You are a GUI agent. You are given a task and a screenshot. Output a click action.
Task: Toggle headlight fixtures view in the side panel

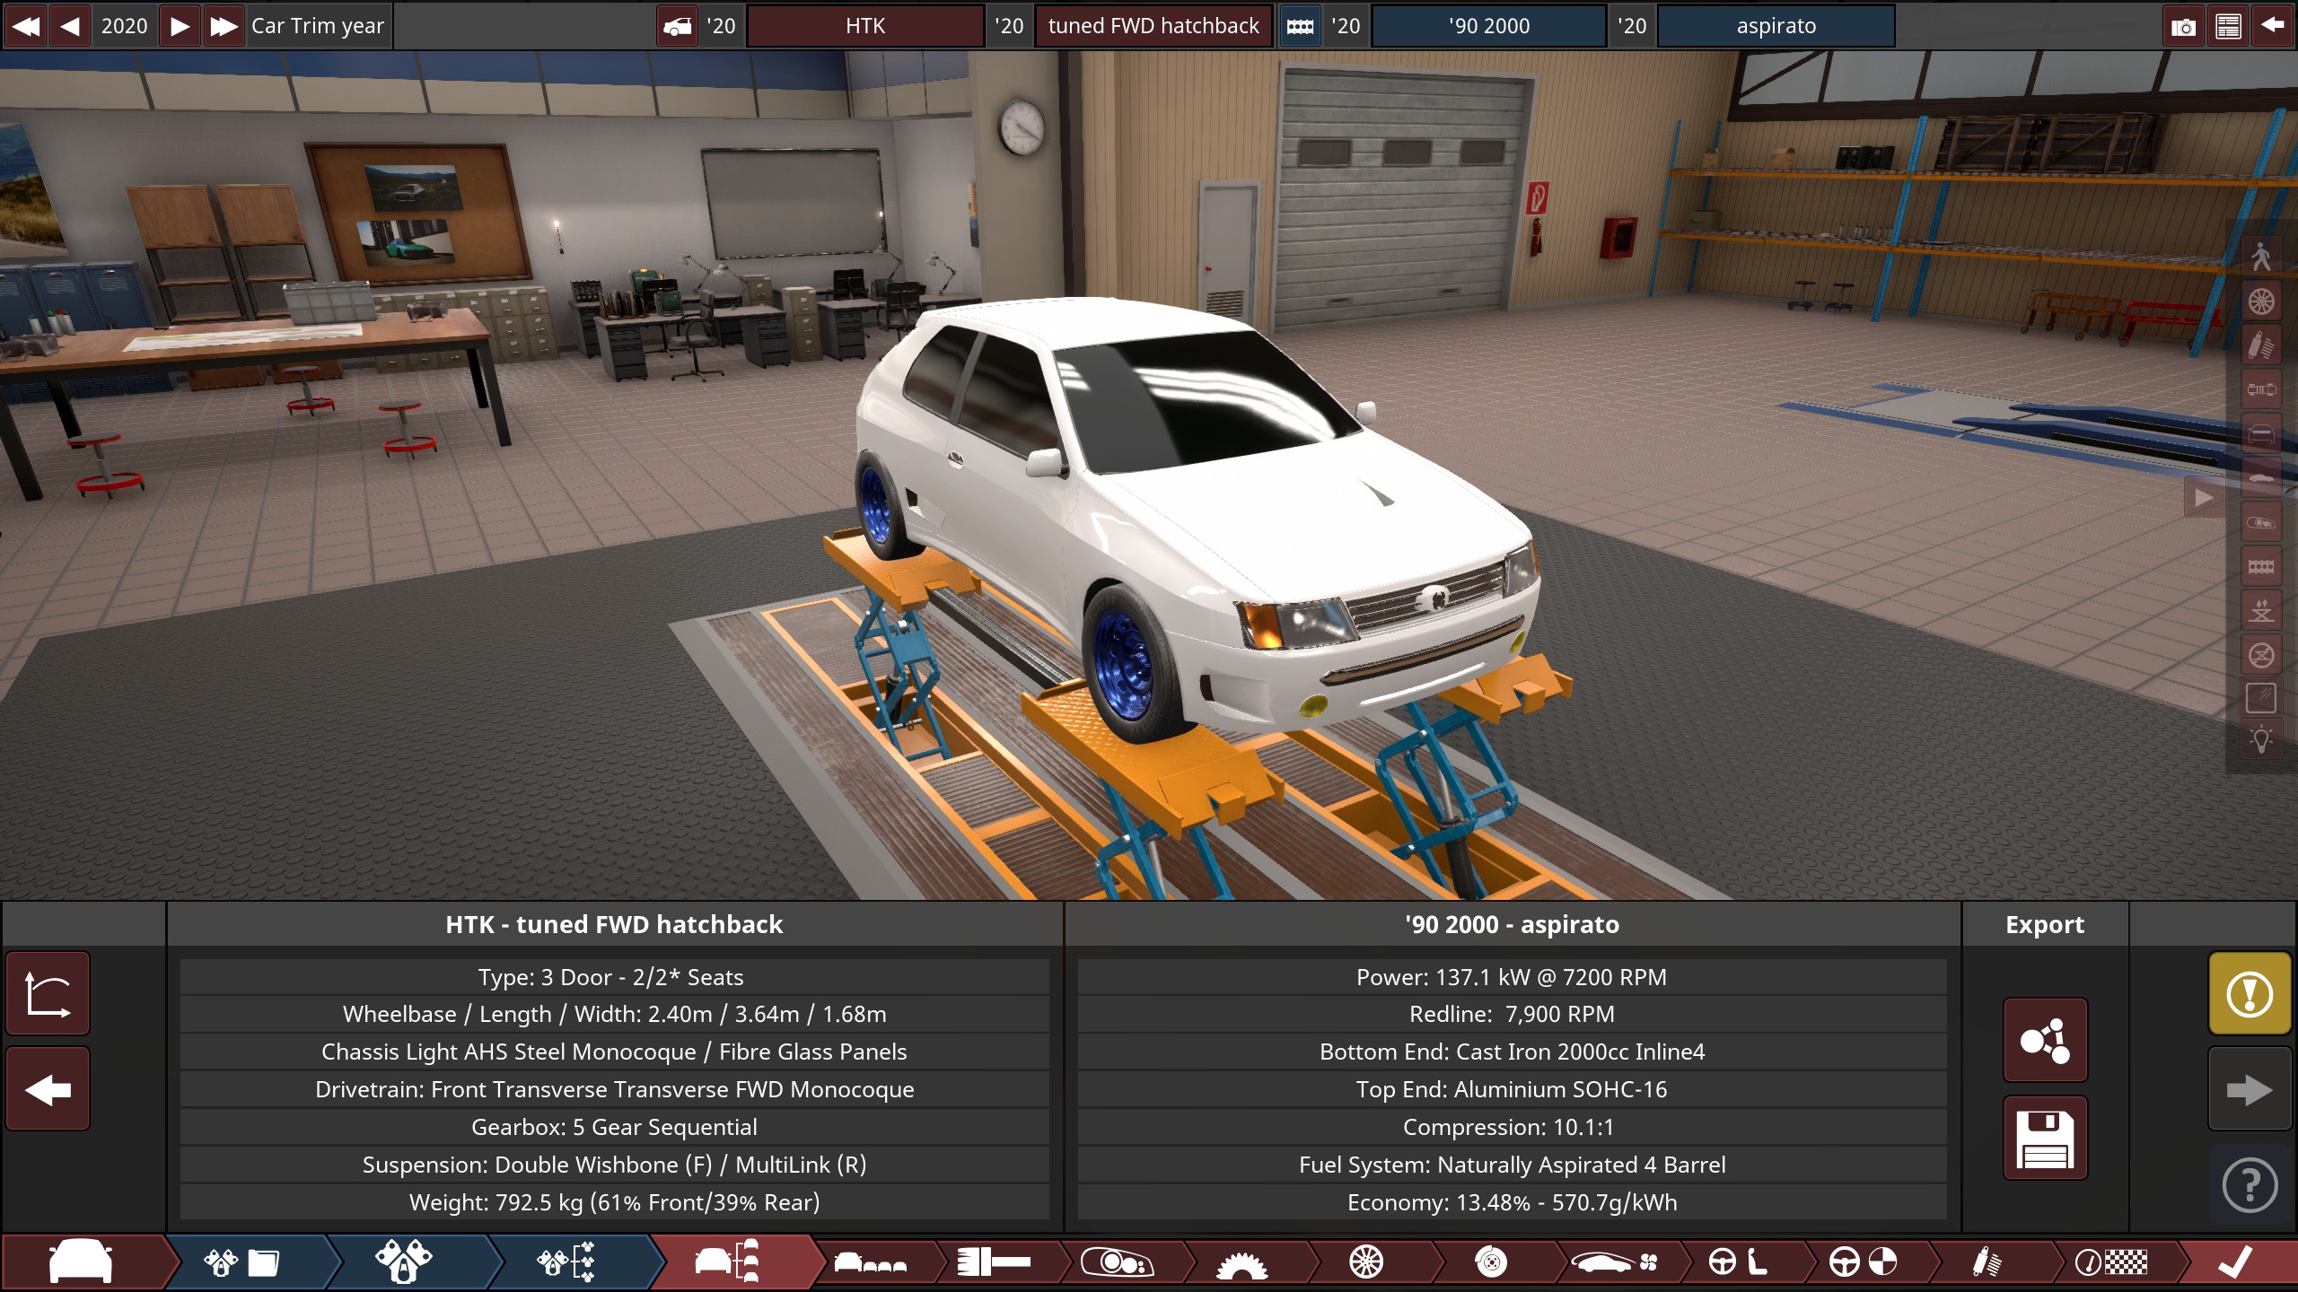pos(2261,522)
